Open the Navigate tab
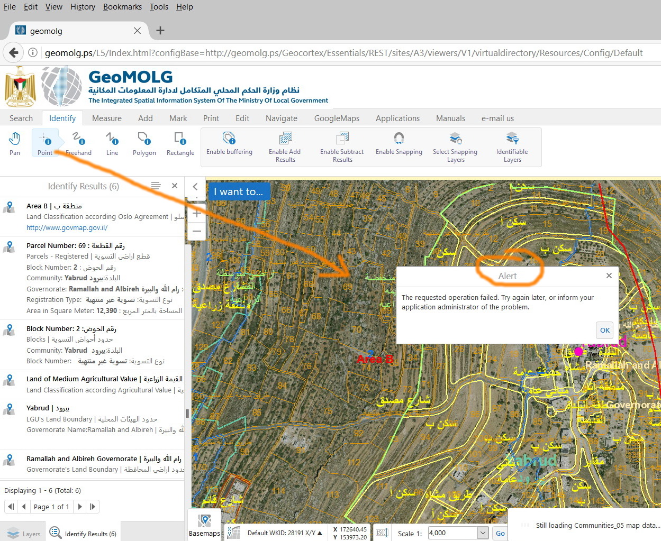Viewport: 661px width, 541px height. coord(282,118)
